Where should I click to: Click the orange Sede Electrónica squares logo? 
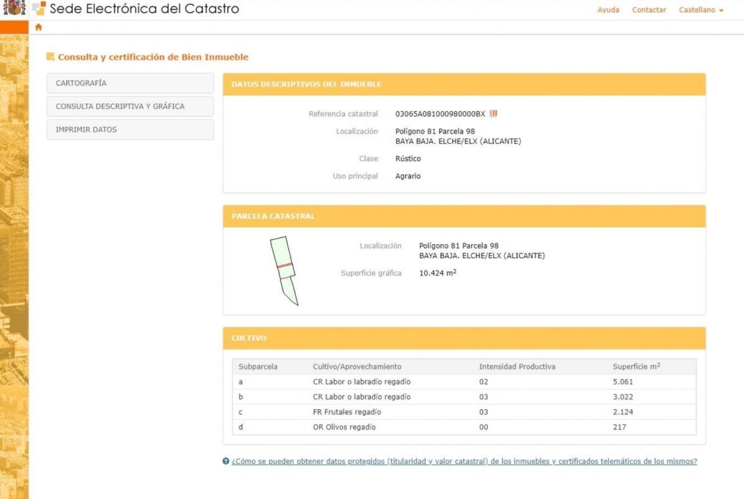click(39, 9)
